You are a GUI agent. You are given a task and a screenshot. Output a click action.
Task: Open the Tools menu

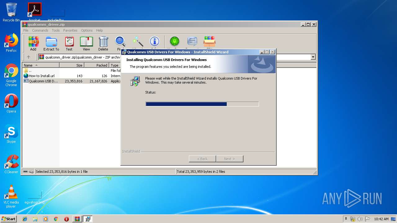pyautogui.click(x=56, y=30)
